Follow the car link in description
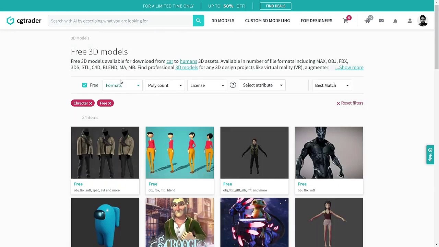The height and width of the screenshot is (247, 439). 170,61
